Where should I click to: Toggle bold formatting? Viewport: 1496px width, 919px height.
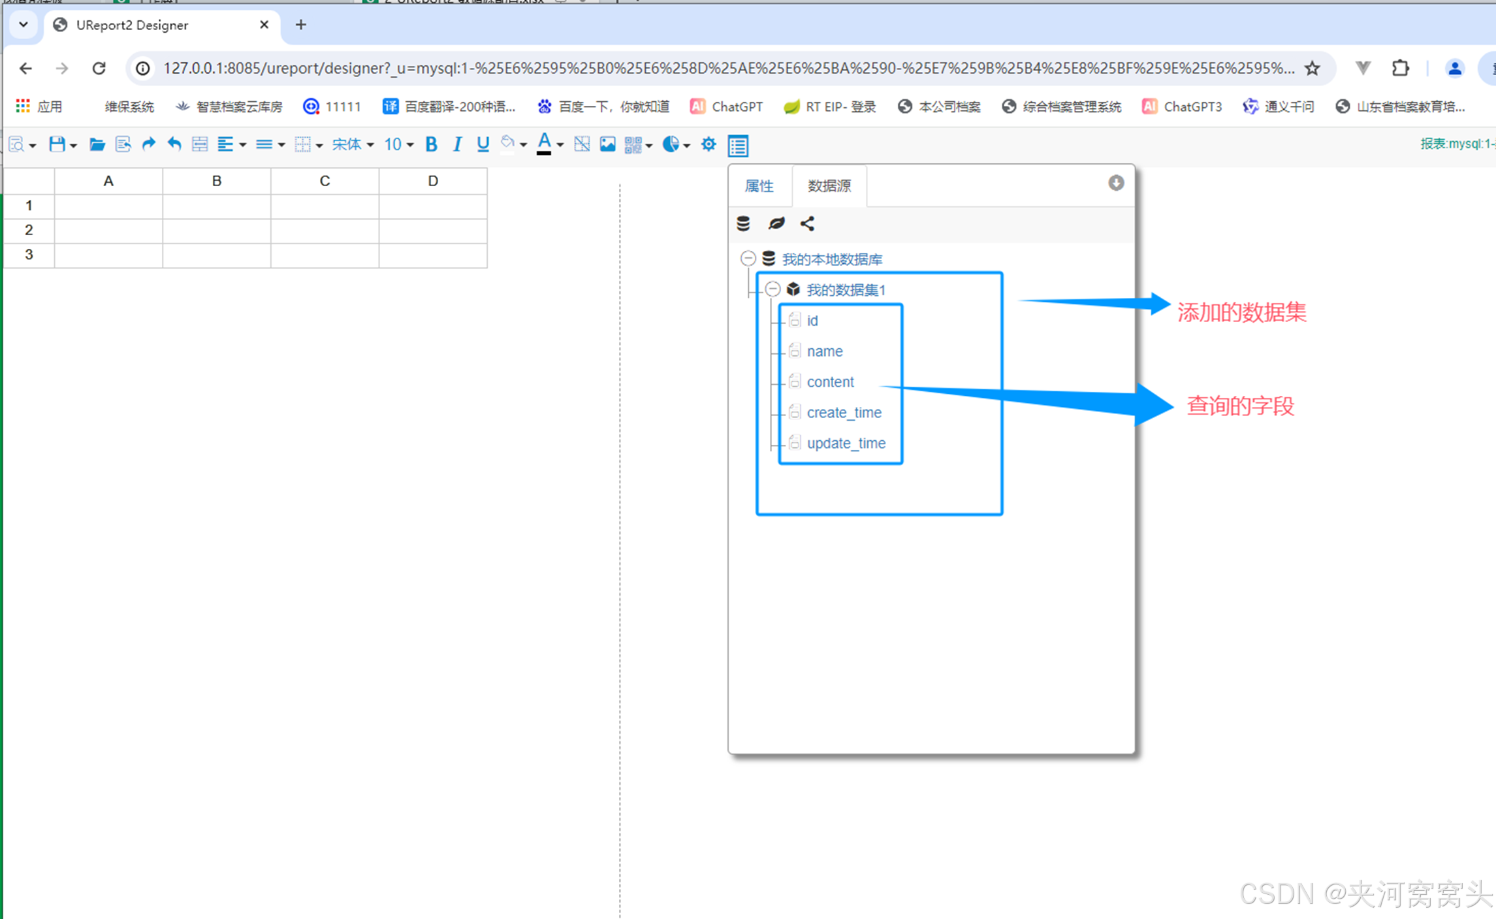[x=431, y=144]
